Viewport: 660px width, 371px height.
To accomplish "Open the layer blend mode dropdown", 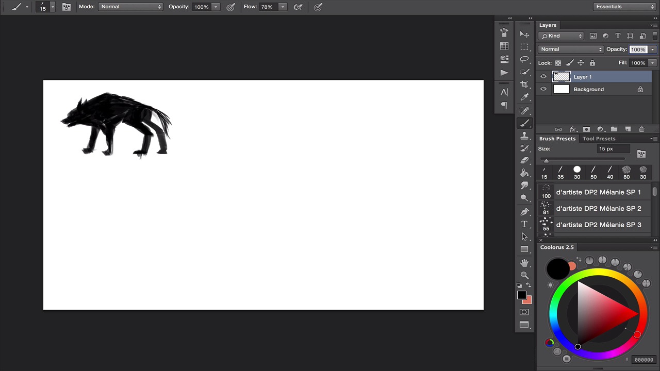I will tap(571, 49).
